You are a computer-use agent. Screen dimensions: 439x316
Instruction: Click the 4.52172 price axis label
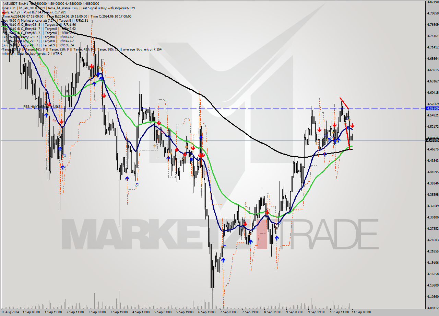tap(432, 126)
